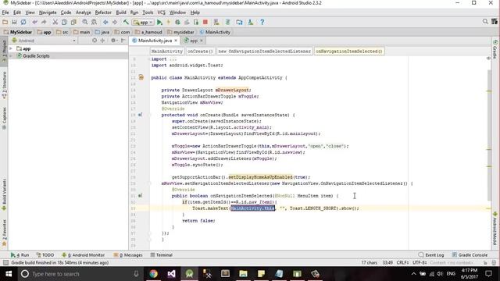Copy selection with the Copy icon
The width and height of the screenshot is (500, 281).
tap(64, 22)
